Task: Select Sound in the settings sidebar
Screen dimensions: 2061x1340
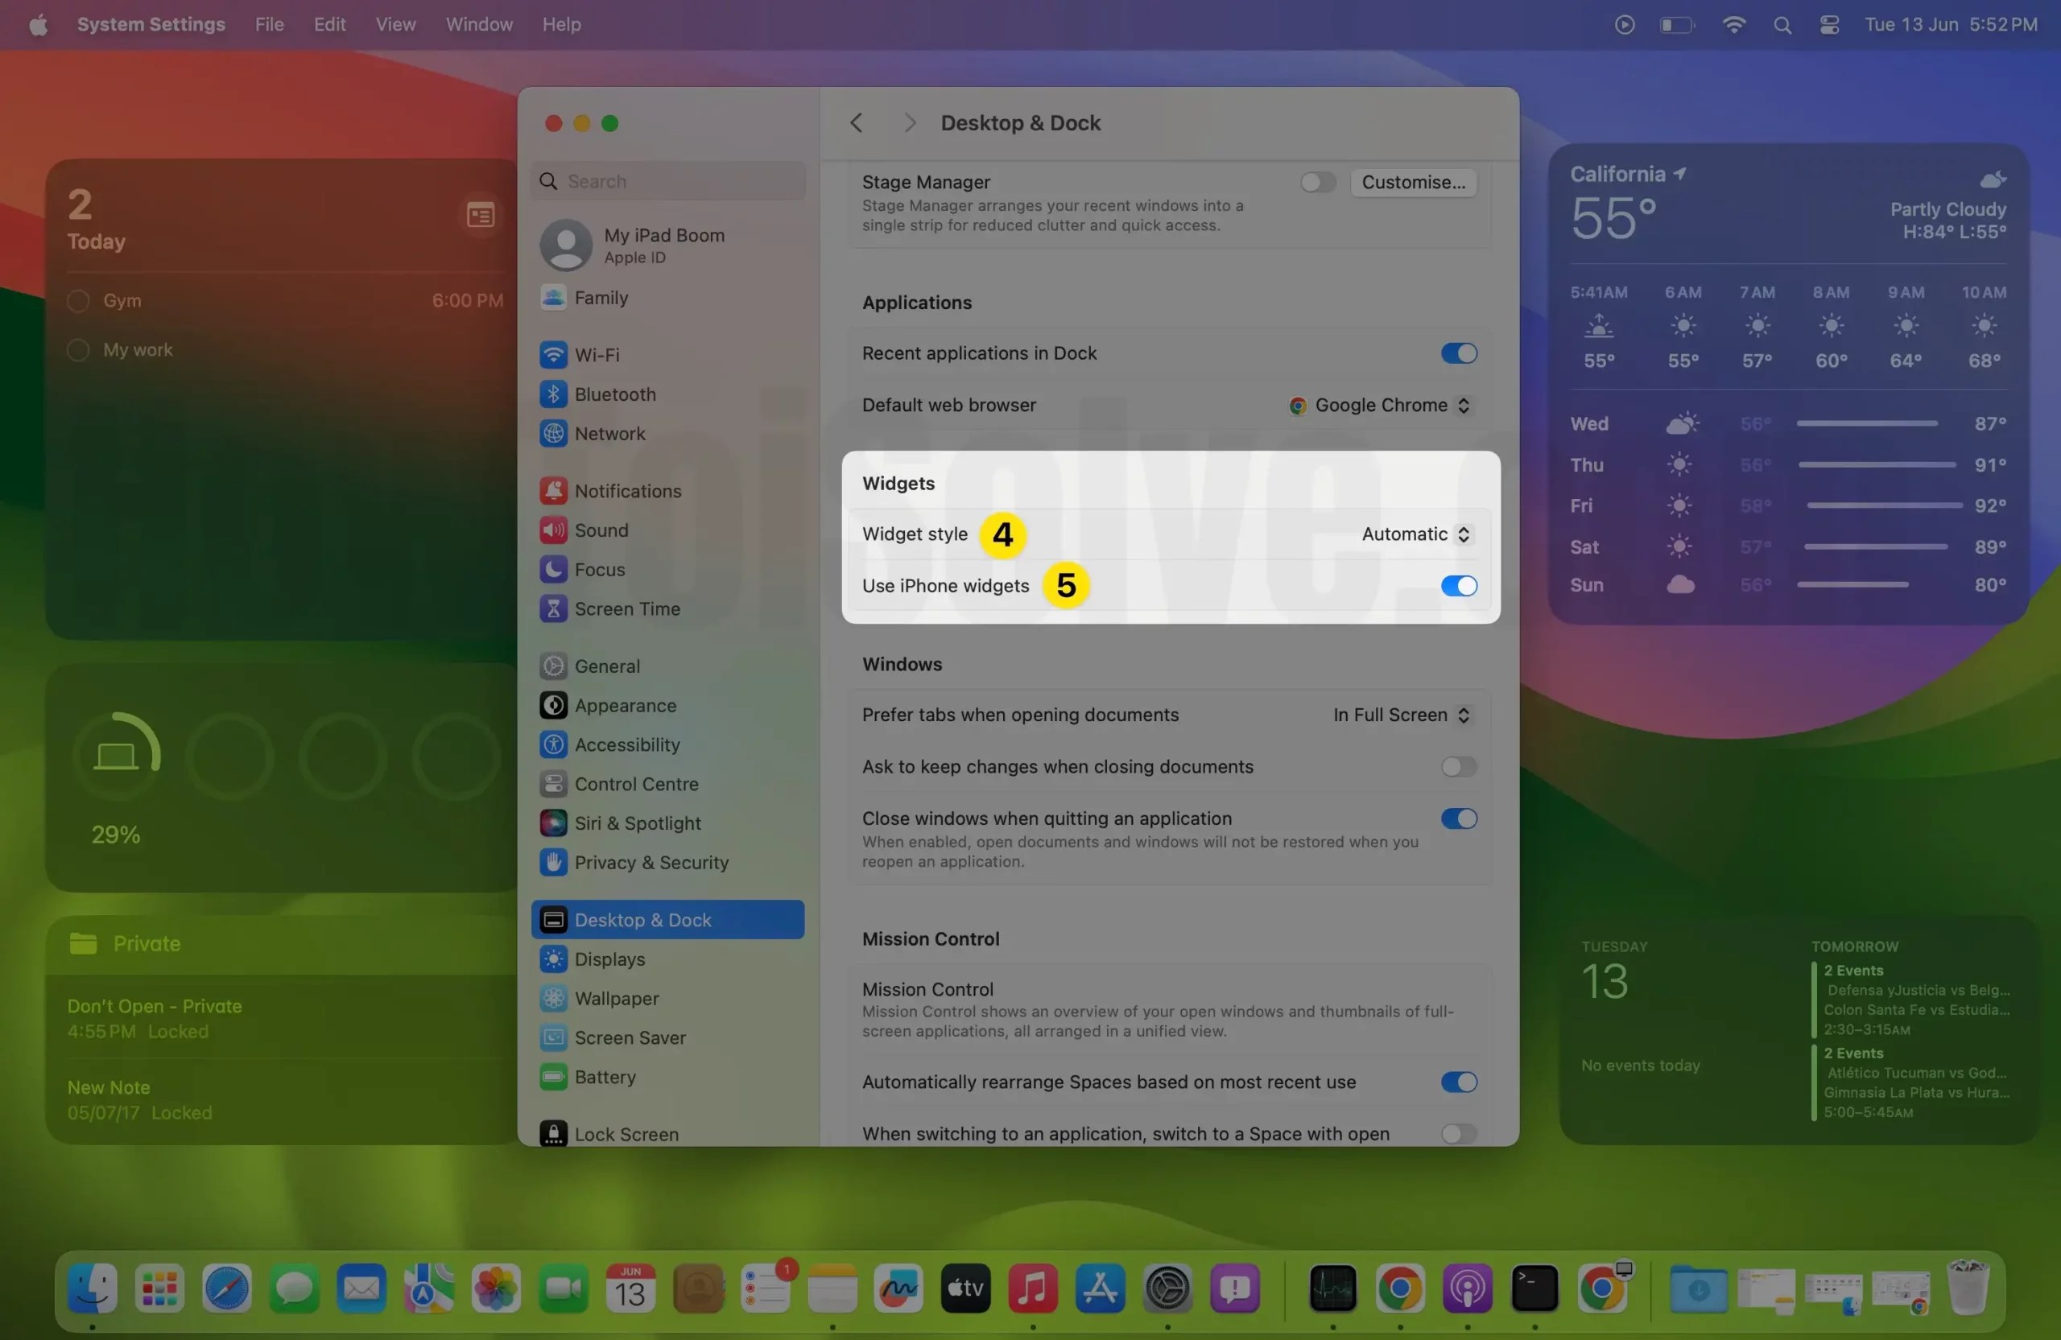Action: tap(602, 530)
